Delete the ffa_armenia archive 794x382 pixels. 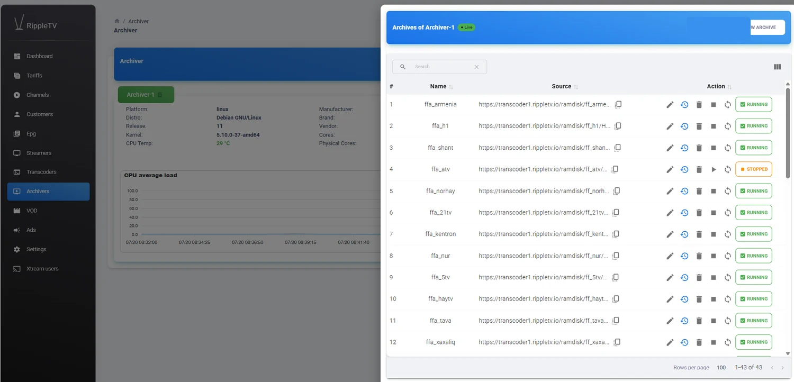[x=699, y=105]
